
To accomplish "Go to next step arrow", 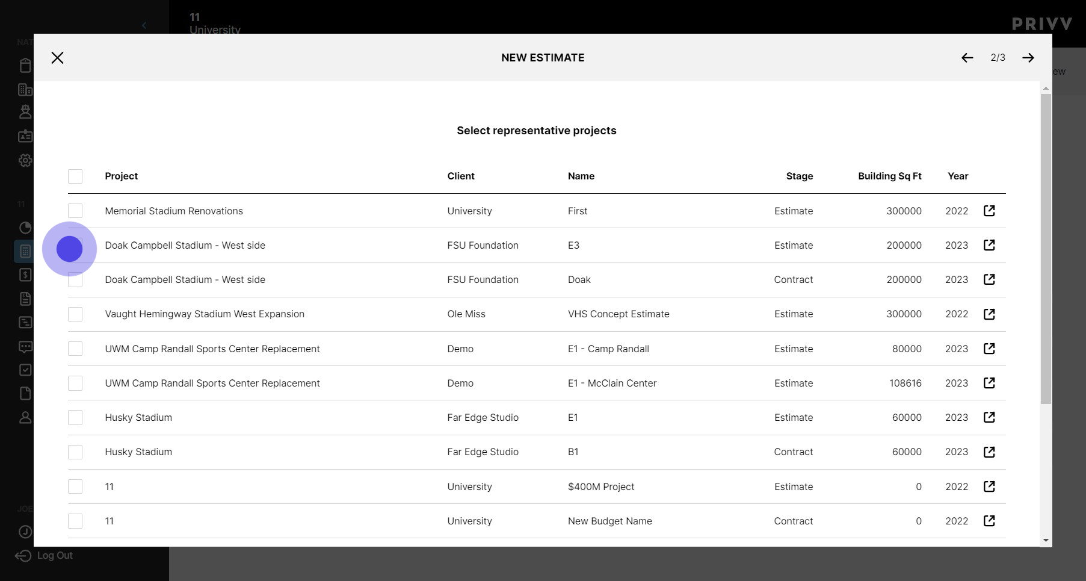I will [x=1028, y=58].
